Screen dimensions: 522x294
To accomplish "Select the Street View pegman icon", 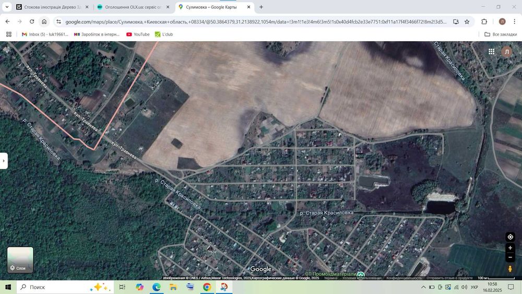I will click(x=510, y=268).
